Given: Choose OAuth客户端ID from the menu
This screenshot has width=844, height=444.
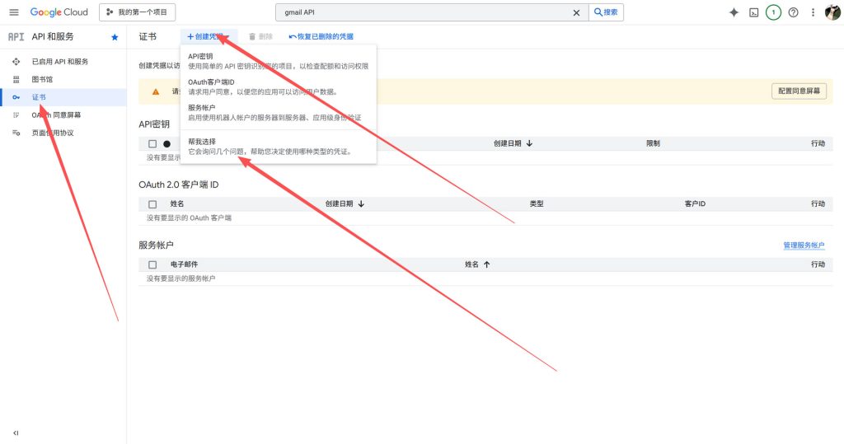Looking at the screenshot, I should [211, 82].
